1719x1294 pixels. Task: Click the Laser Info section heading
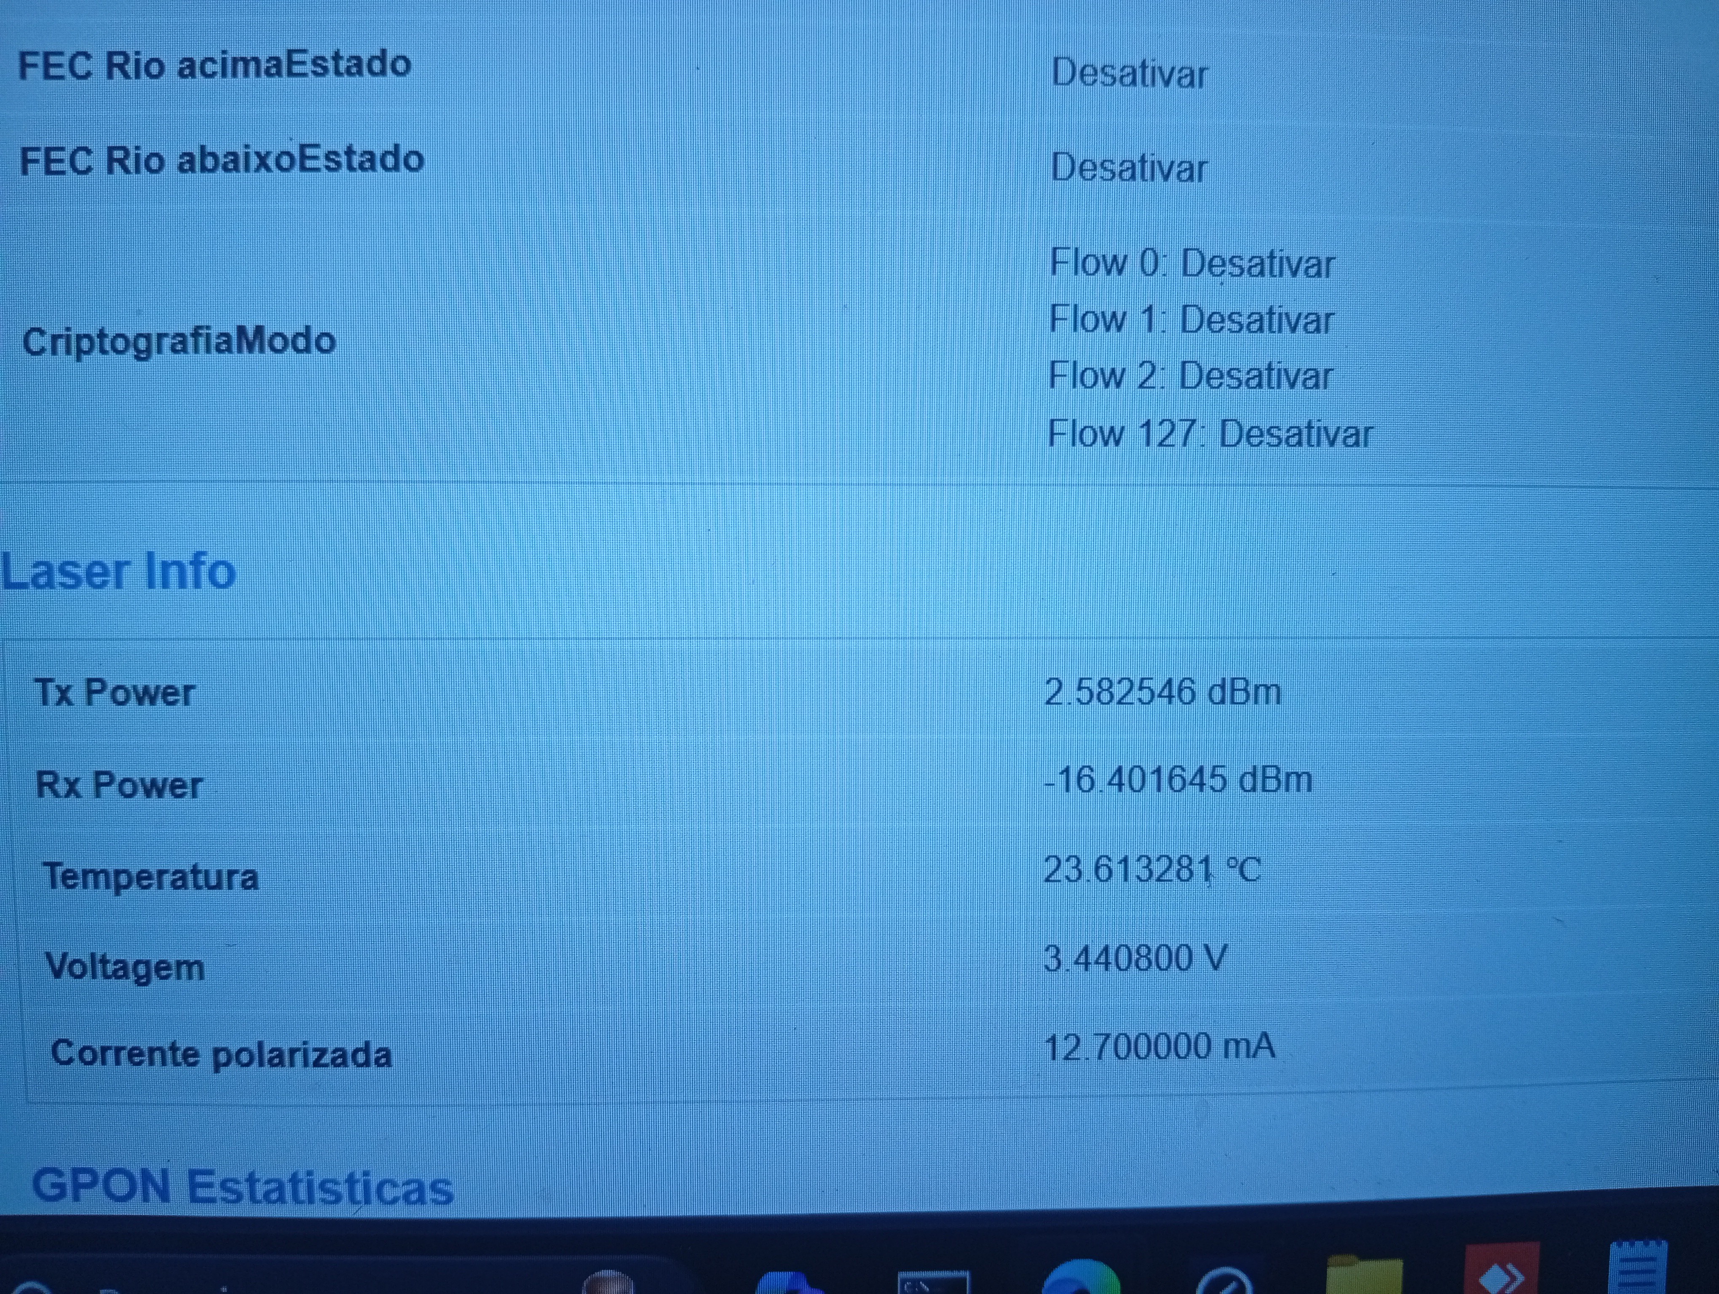click(x=118, y=572)
